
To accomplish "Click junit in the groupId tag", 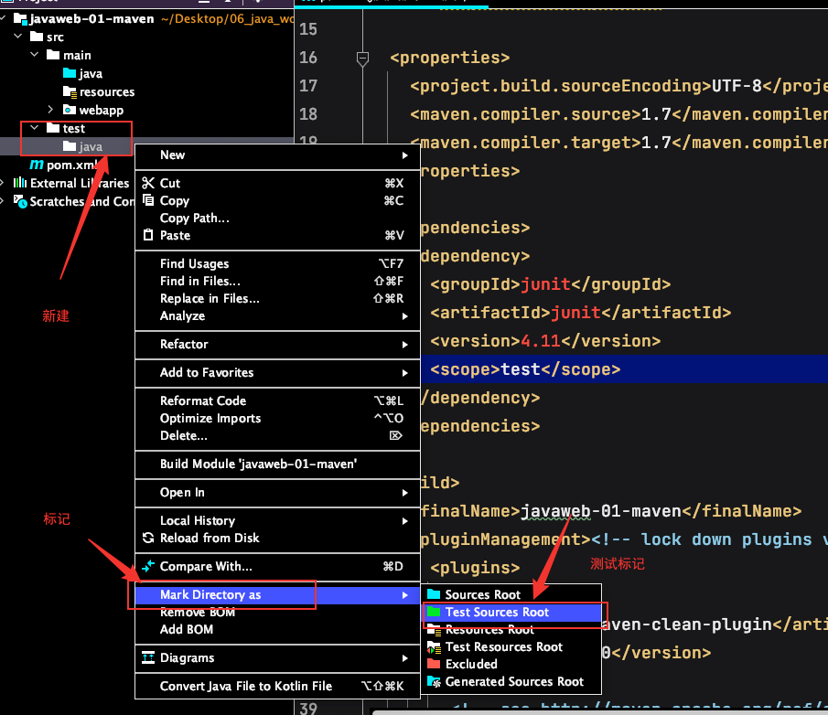I will [x=545, y=284].
